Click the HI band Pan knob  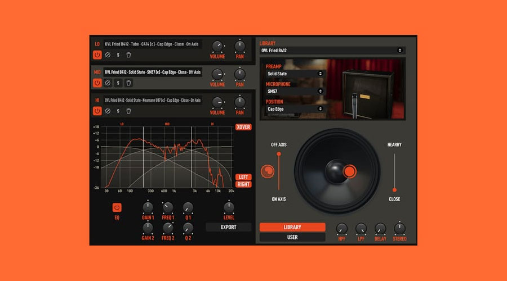[x=239, y=102]
